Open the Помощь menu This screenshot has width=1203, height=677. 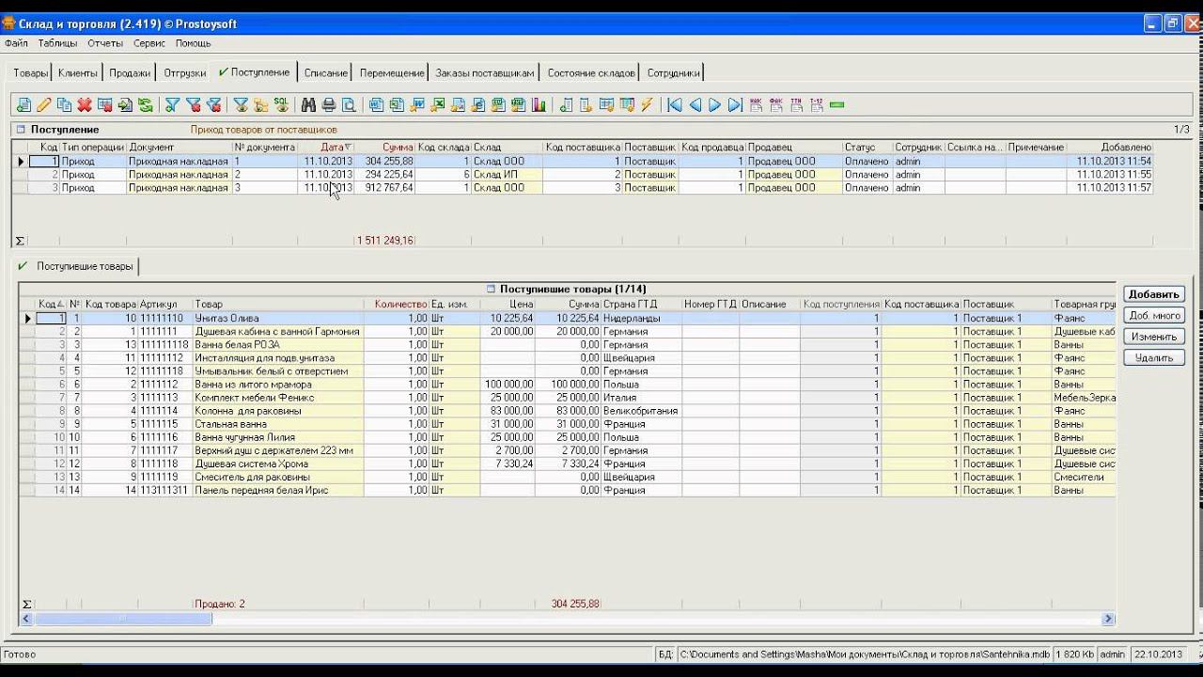194,43
